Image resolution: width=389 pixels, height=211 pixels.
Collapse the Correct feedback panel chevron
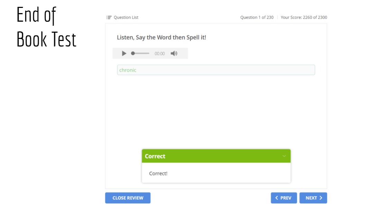(x=284, y=156)
